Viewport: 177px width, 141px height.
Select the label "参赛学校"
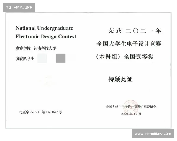[x=23, y=48]
